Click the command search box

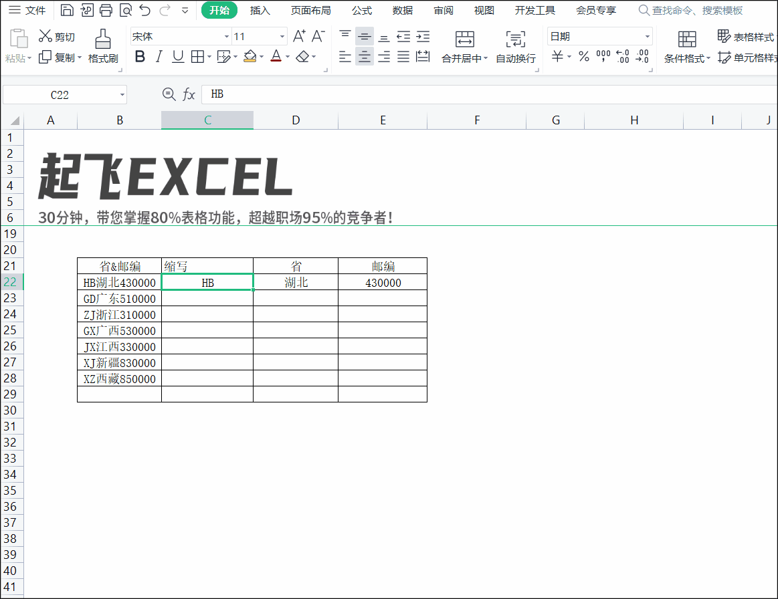tap(691, 10)
